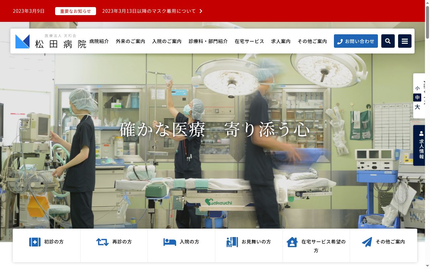Click the chevron arrow after the mask notice
The image size is (430, 269).
(x=201, y=11)
